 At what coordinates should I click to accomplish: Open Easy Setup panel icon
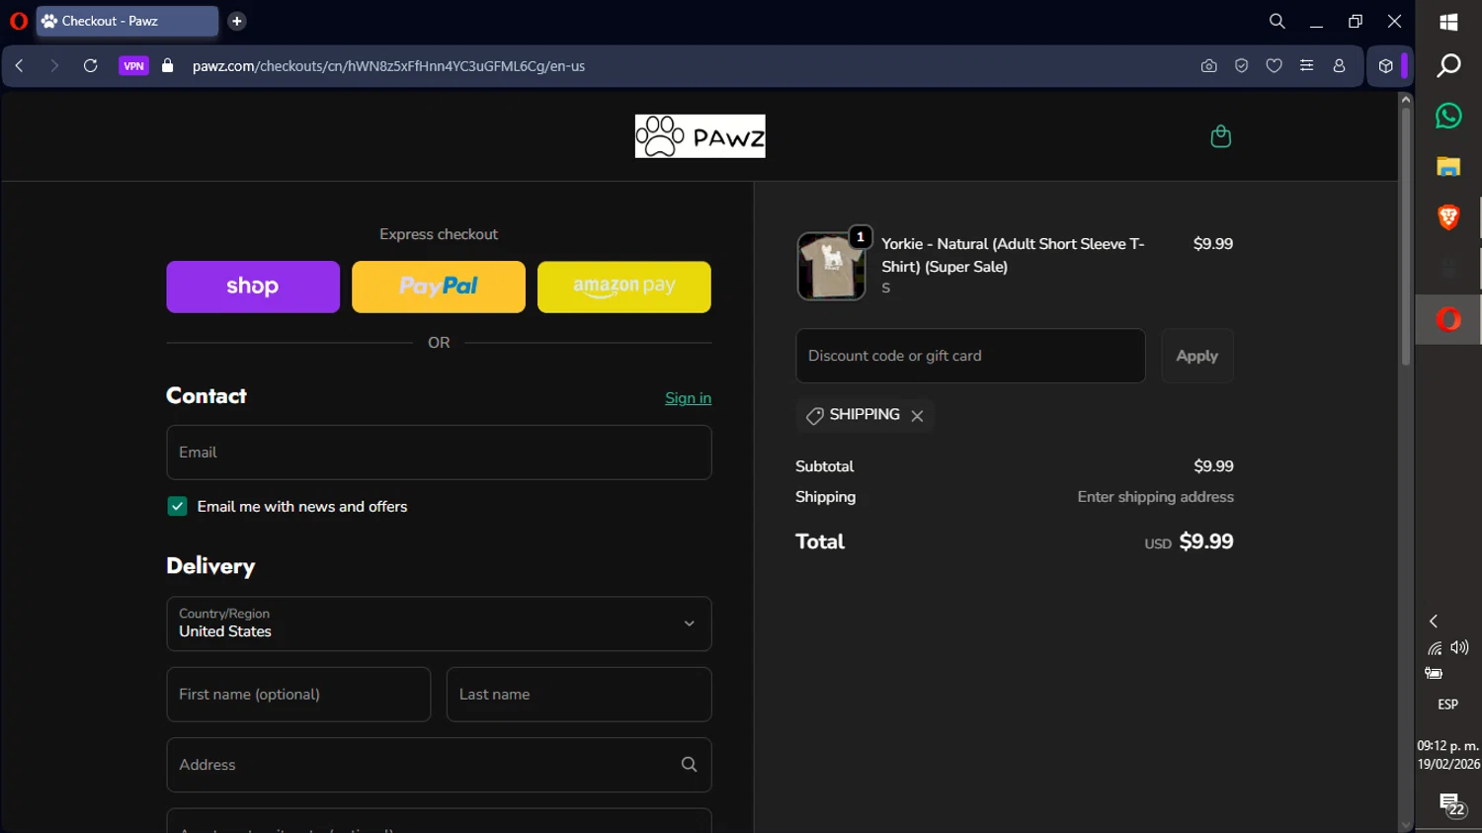click(1306, 66)
